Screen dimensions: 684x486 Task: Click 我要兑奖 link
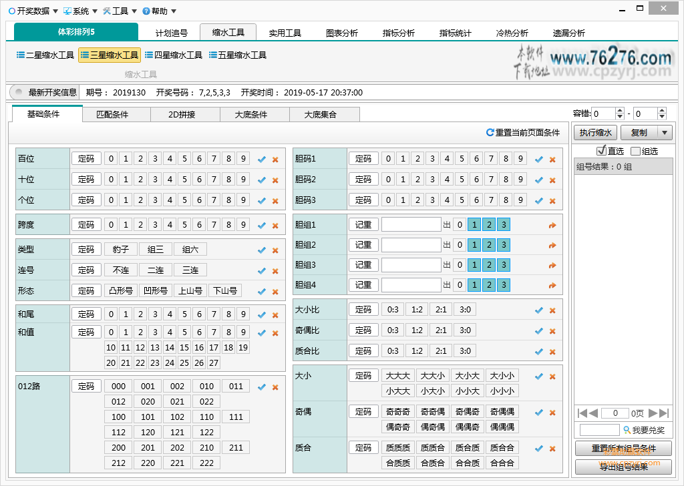point(644,430)
